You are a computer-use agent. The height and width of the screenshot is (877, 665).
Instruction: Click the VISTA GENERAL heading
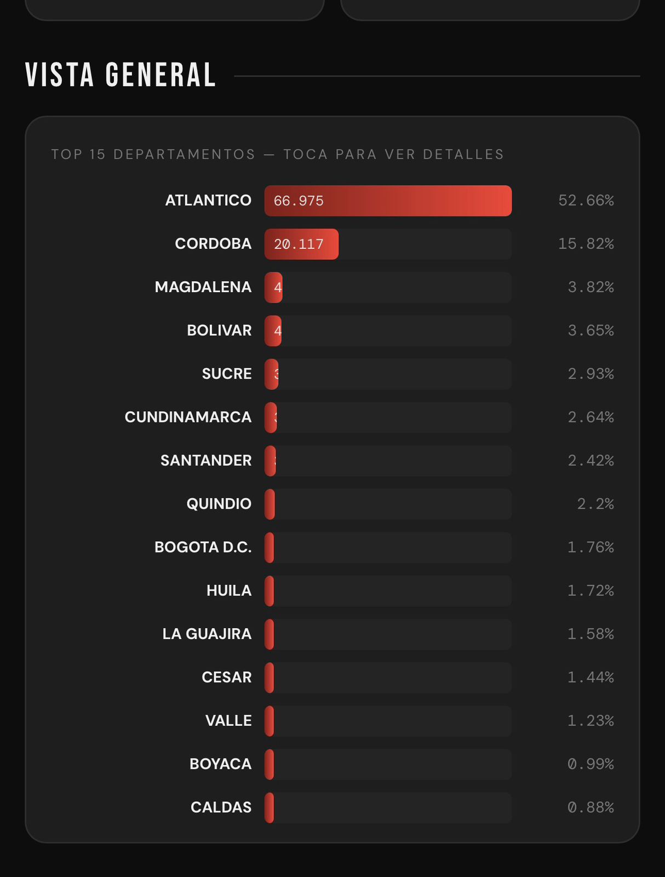121,75
